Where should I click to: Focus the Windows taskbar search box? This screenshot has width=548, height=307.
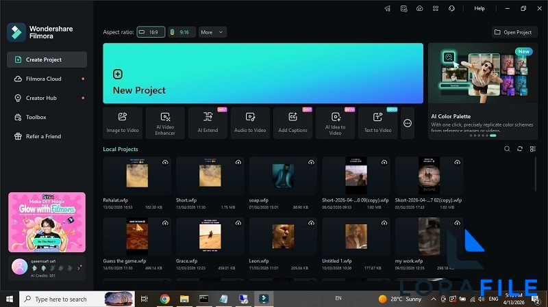point(77,299)
